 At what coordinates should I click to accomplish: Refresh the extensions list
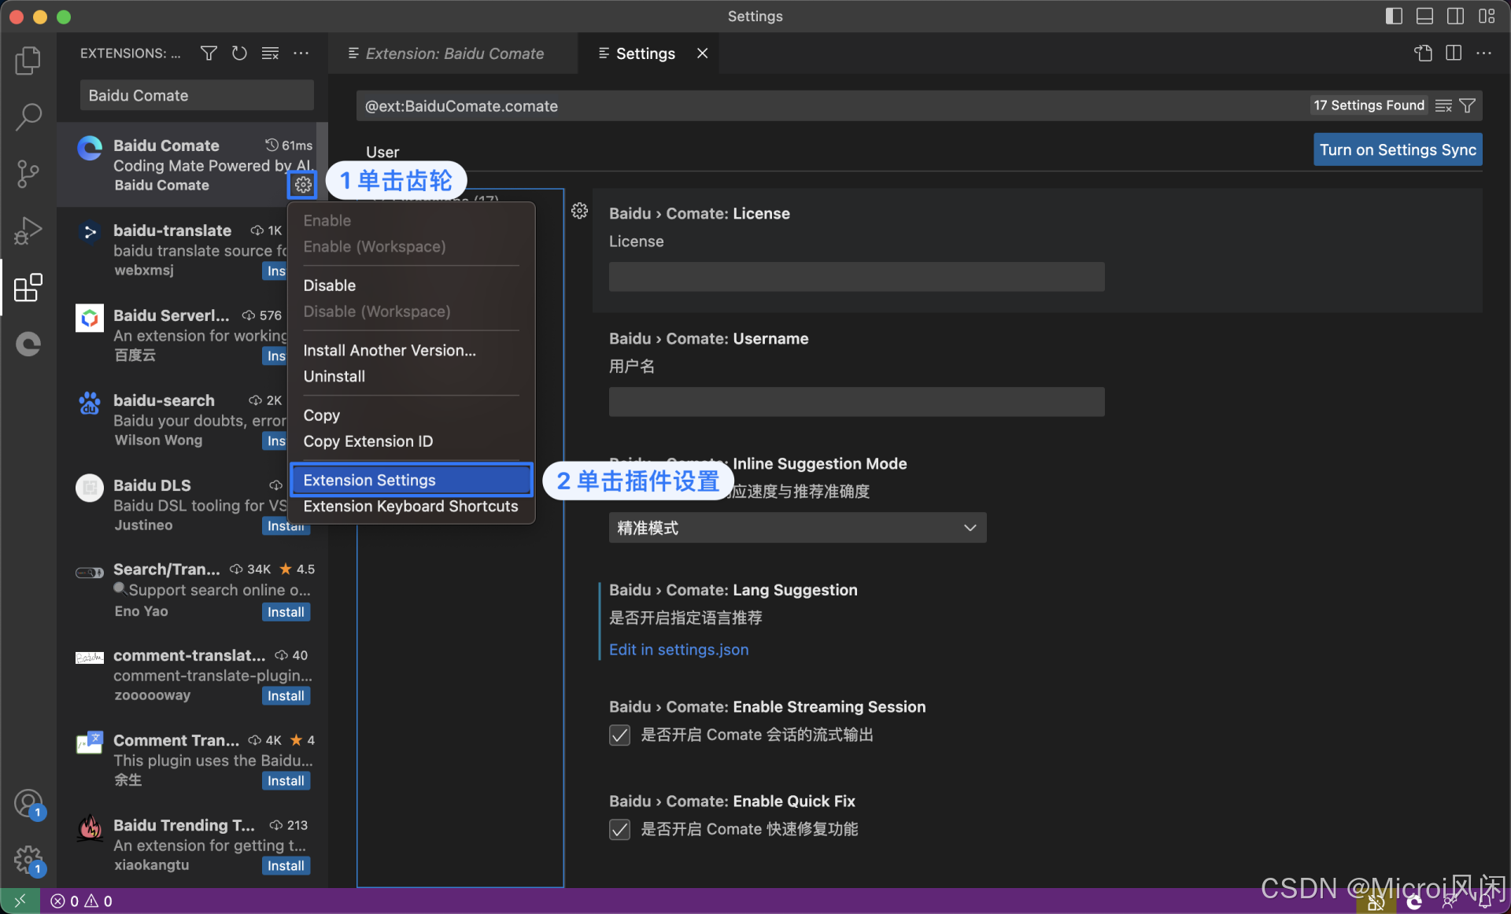tap(239, 53)
